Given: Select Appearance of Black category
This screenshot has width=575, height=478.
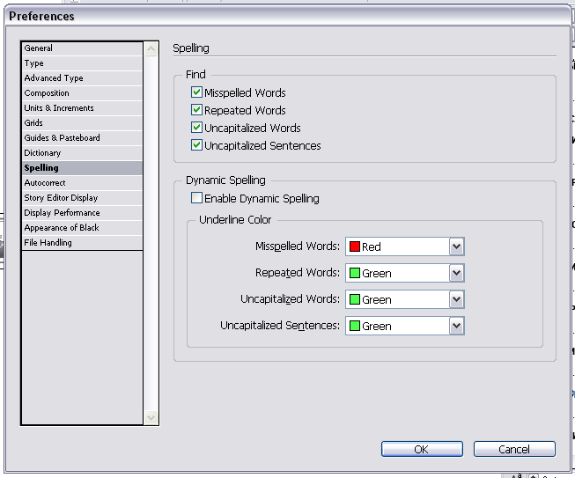Looking at the screenshot, I should click(82, 228).
